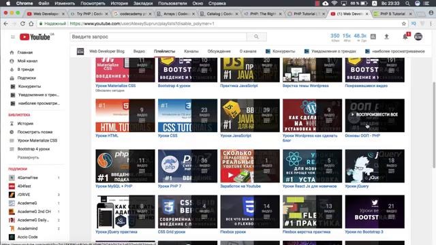Open the AcademeG subscription channel

[27, 203]
